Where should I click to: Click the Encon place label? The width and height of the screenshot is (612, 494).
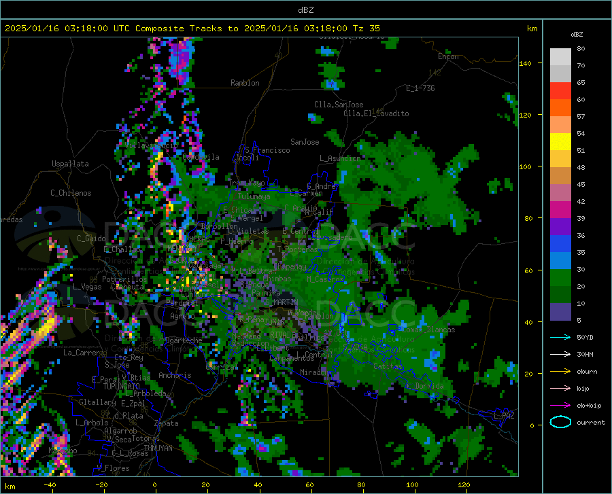448,56
